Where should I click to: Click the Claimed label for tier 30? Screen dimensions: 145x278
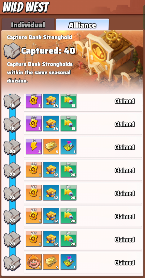click(x=125, y=263)
